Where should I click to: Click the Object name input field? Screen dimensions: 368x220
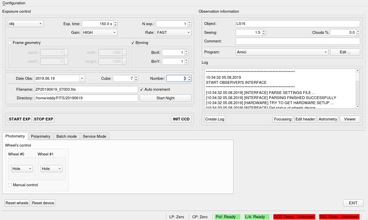point(298,24)
